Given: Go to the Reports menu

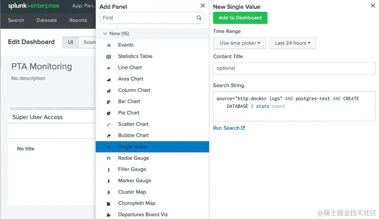Looking at the screenshot, I should (78, 20).
